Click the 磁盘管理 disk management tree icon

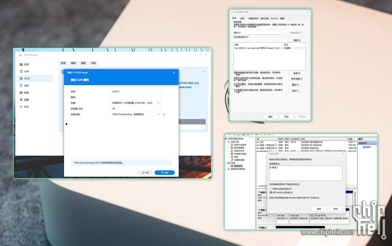232,166
